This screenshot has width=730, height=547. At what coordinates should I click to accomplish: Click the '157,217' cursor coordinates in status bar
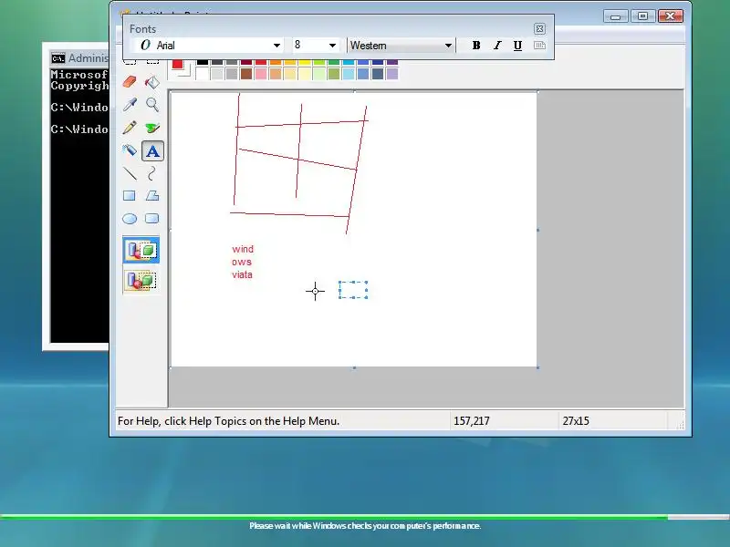[x=471, y=421]
